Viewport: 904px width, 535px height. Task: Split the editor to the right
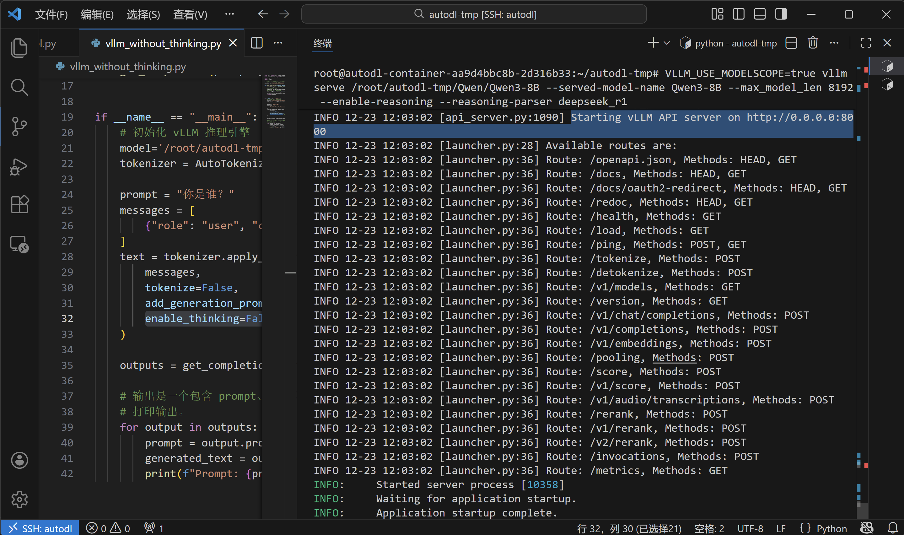tap(256, 43)
